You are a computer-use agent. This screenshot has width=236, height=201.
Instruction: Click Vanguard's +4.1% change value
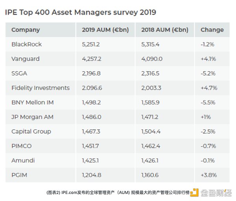tap(208, 59)
